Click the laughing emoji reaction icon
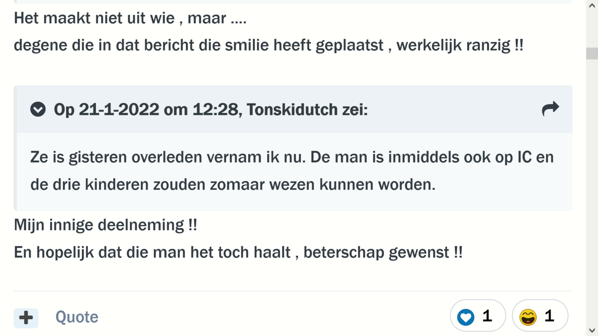598x336 pixels. (x=528, y=317)
